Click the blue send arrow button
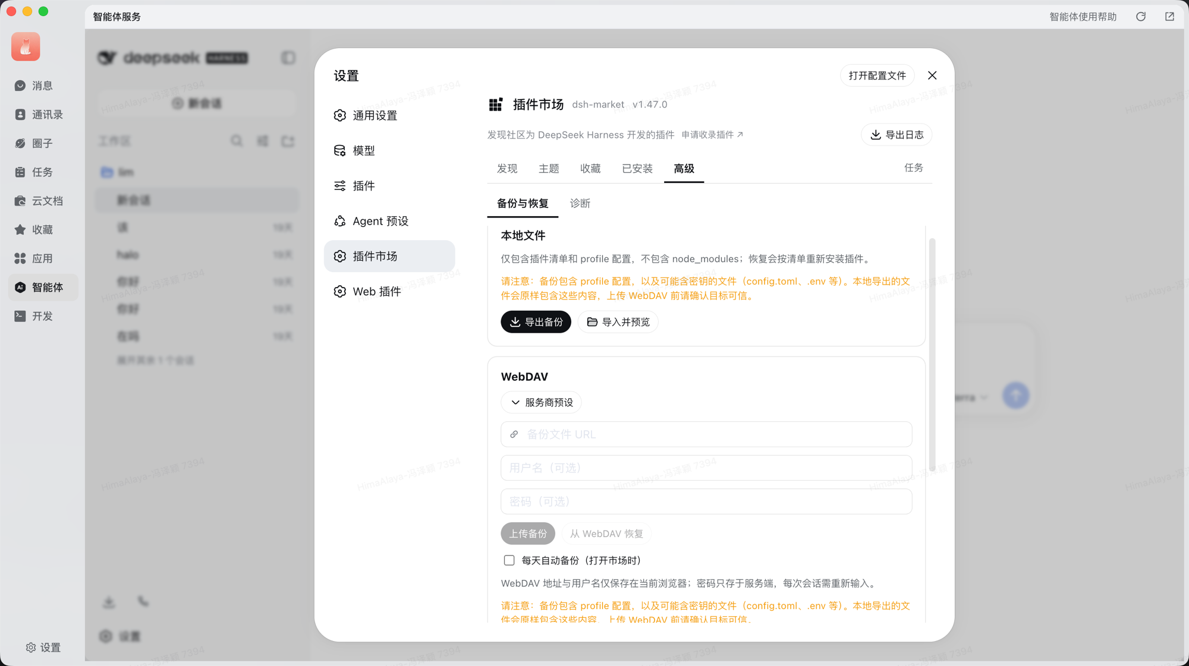 pyautogui.click(x=1015, y=395)
